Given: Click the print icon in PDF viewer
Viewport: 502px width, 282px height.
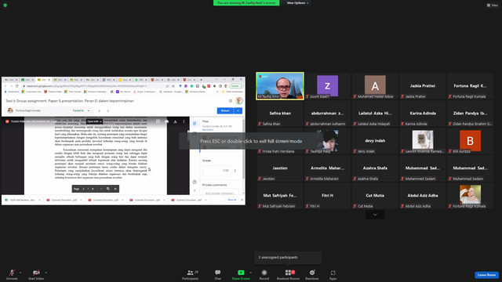Looking at the screenshot, I should click(166, 121).
